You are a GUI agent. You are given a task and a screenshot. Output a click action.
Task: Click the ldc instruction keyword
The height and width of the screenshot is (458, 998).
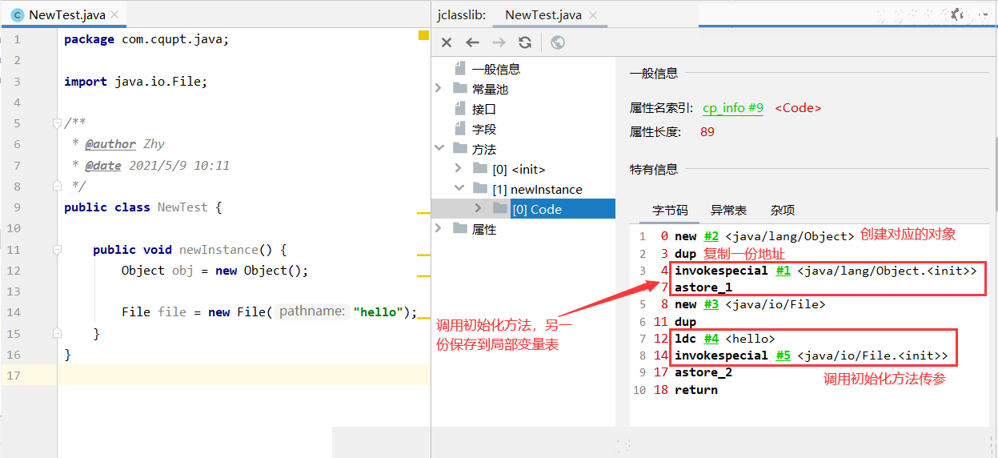(686, 339)
